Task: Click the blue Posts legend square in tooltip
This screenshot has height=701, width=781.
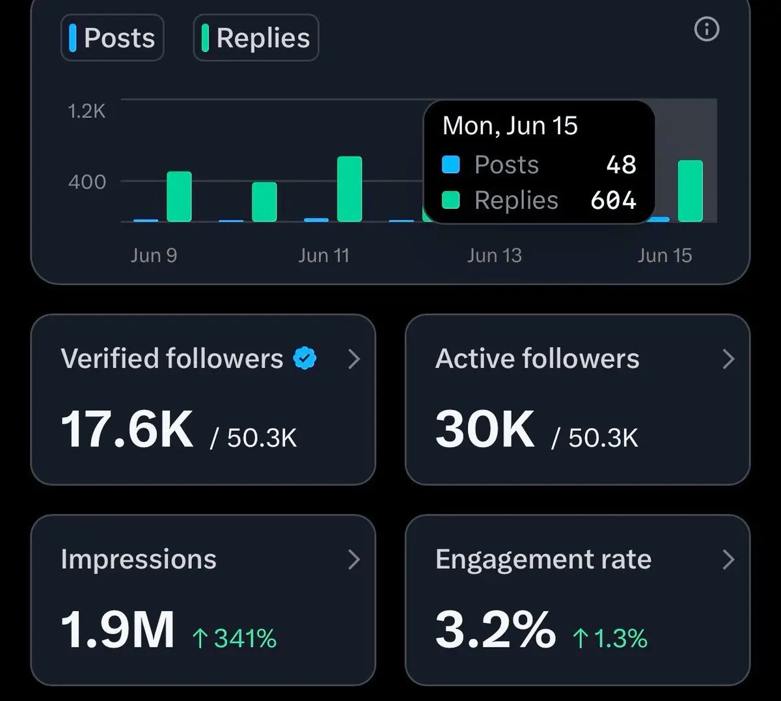Action: 451,165
